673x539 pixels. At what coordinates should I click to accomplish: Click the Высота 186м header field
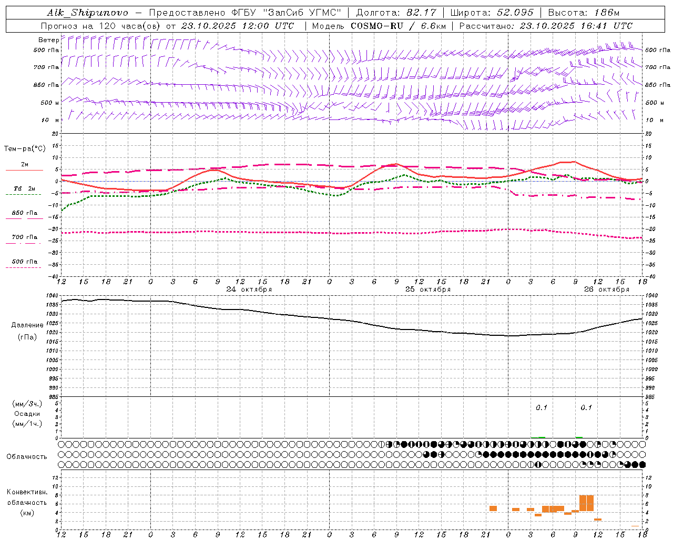[584, 13]
